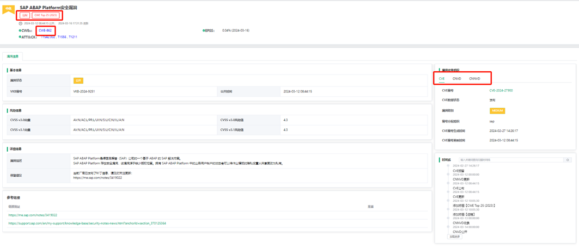
Task: Click CVE ID creation time 2024-02-27 14:26:17
Action: [504, 131]
